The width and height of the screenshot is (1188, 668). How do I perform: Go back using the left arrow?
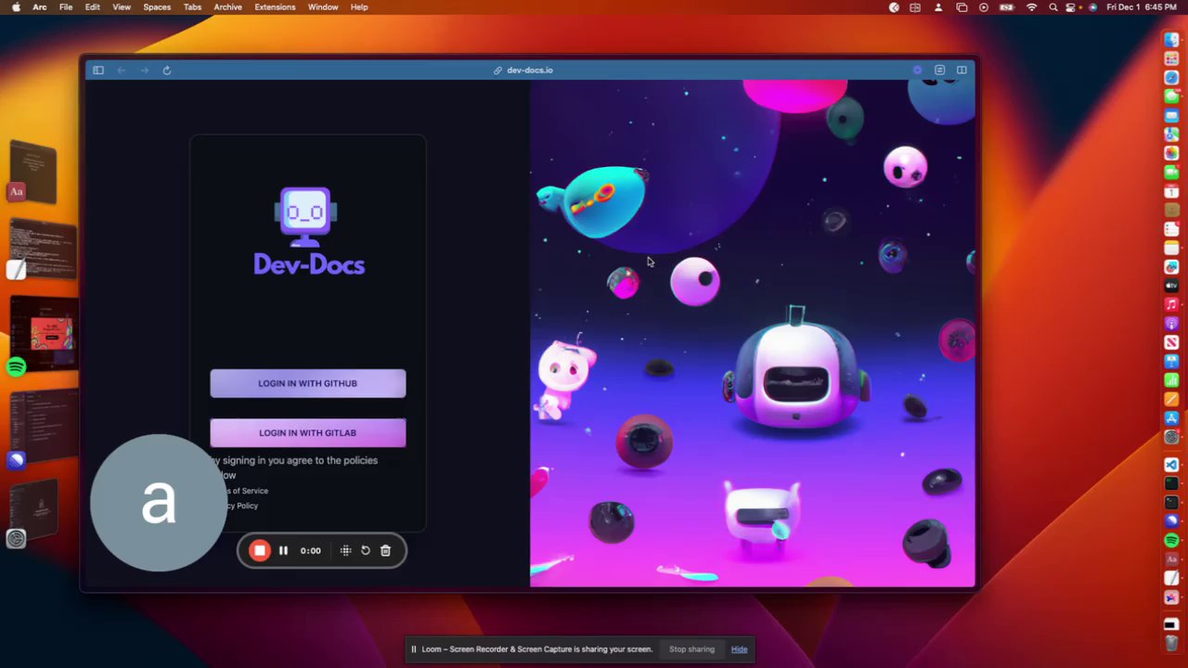122,71
